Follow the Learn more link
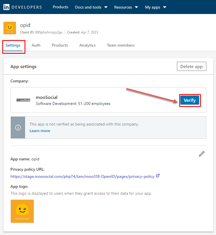216x235 pixels. click(40, 131)
